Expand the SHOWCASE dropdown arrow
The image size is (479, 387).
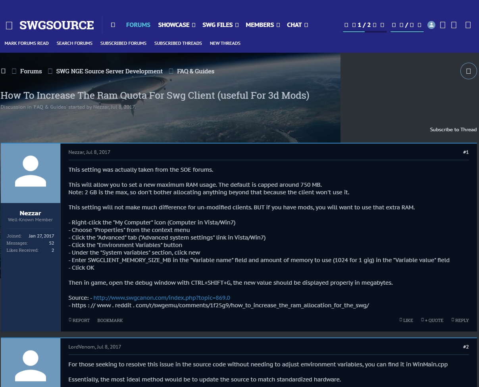(194, 25)
